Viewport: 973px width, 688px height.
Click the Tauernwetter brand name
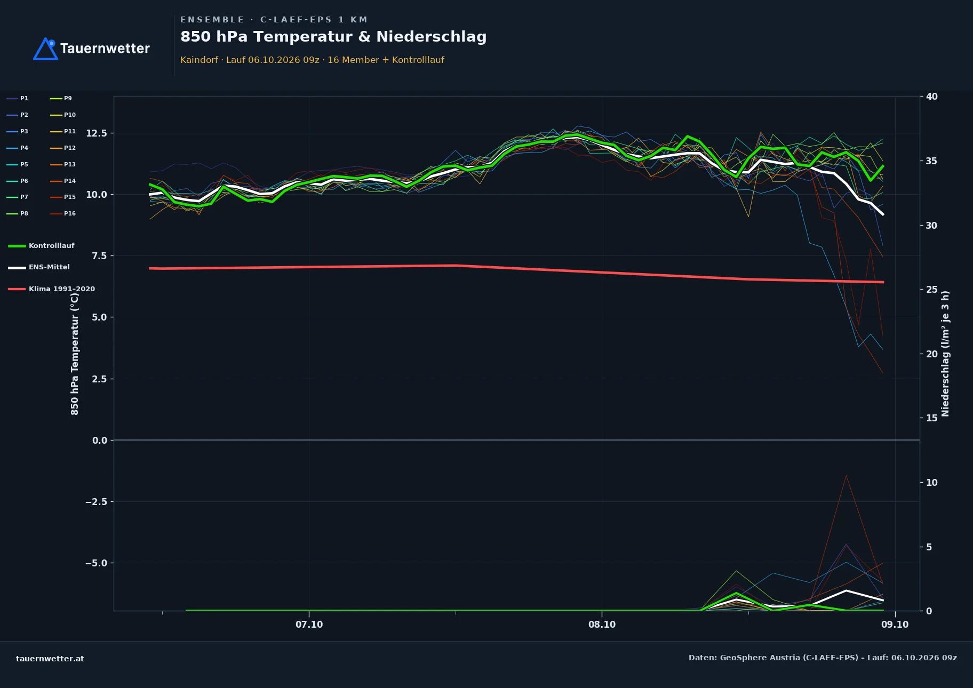point(105,49)
